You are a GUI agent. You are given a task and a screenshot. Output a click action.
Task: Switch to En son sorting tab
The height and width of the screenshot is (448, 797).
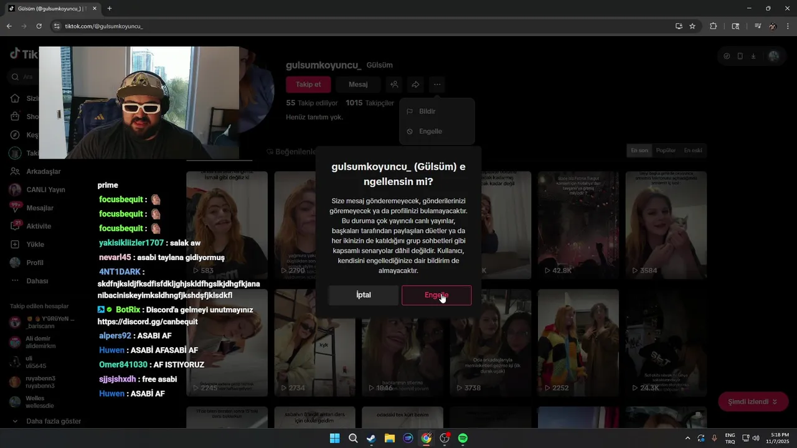[x=639, y=151]
